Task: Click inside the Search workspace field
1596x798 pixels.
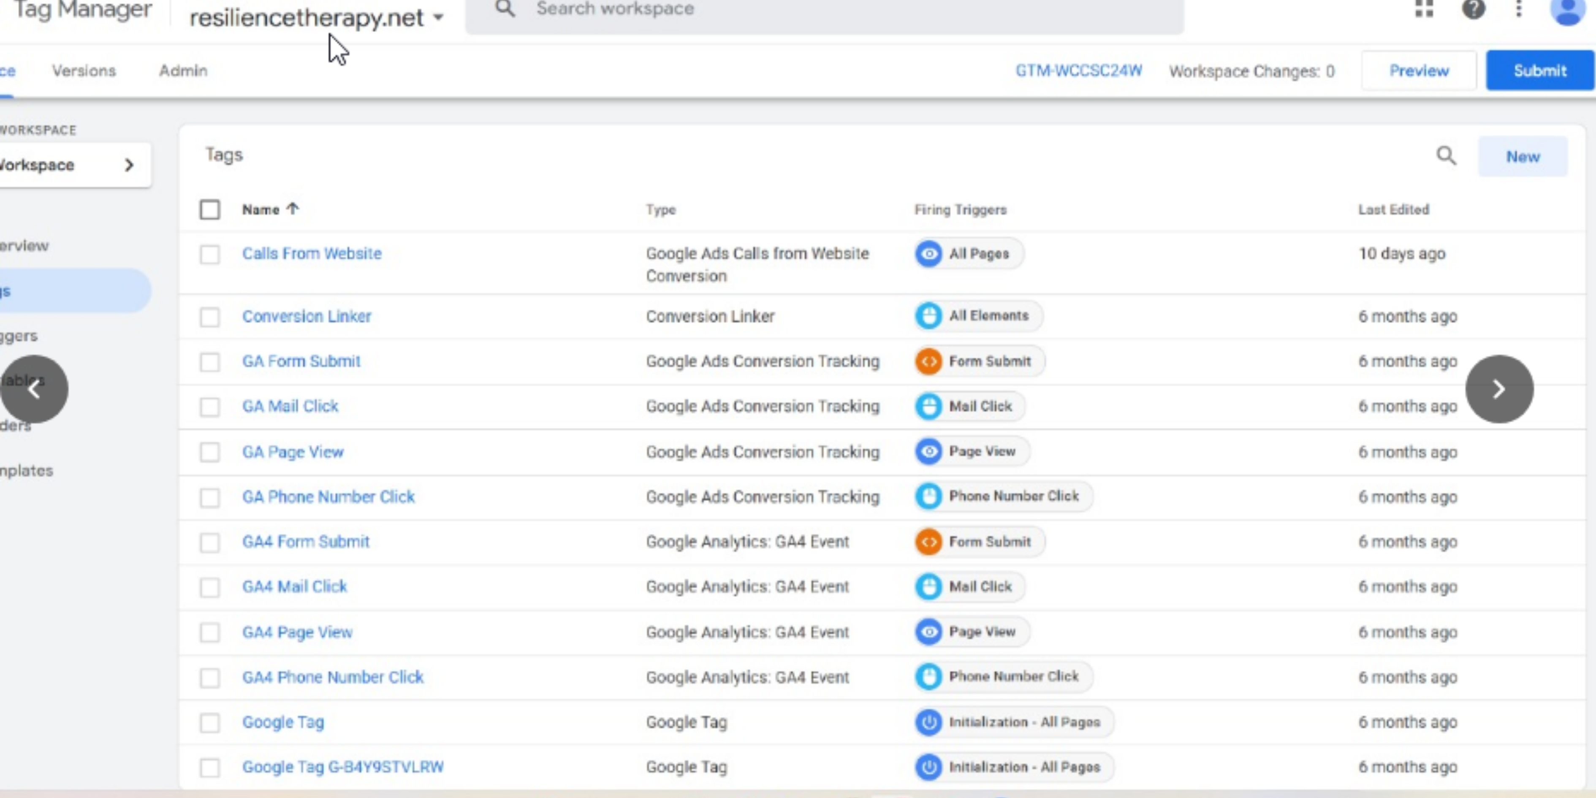Action: [681, 9]
